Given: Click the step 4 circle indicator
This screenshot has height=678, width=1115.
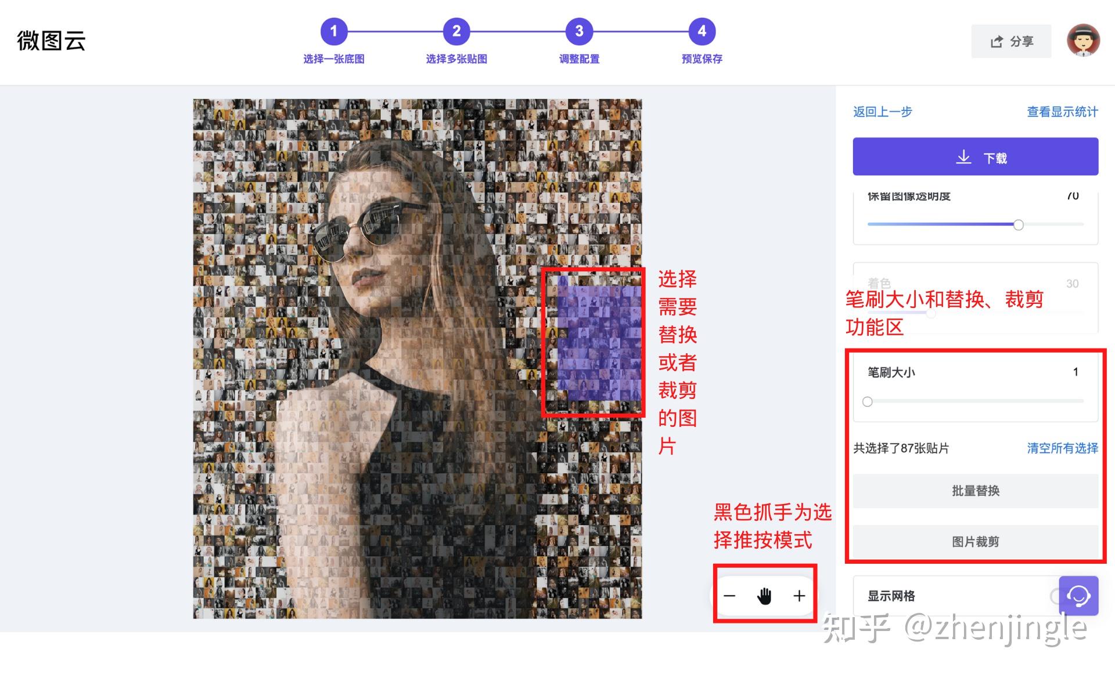Looking at the screenshot, I should tap(701, 32).
